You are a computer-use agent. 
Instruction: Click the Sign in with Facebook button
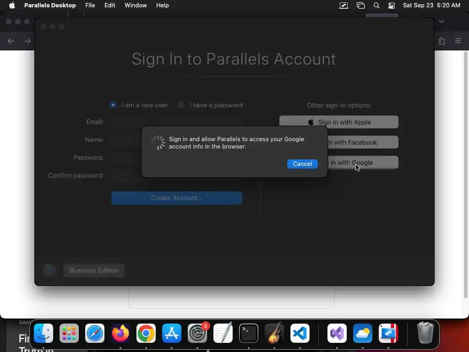[x=363, y=142]
